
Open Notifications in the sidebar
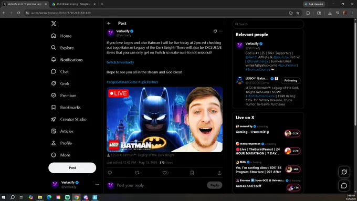pos(67,60)
